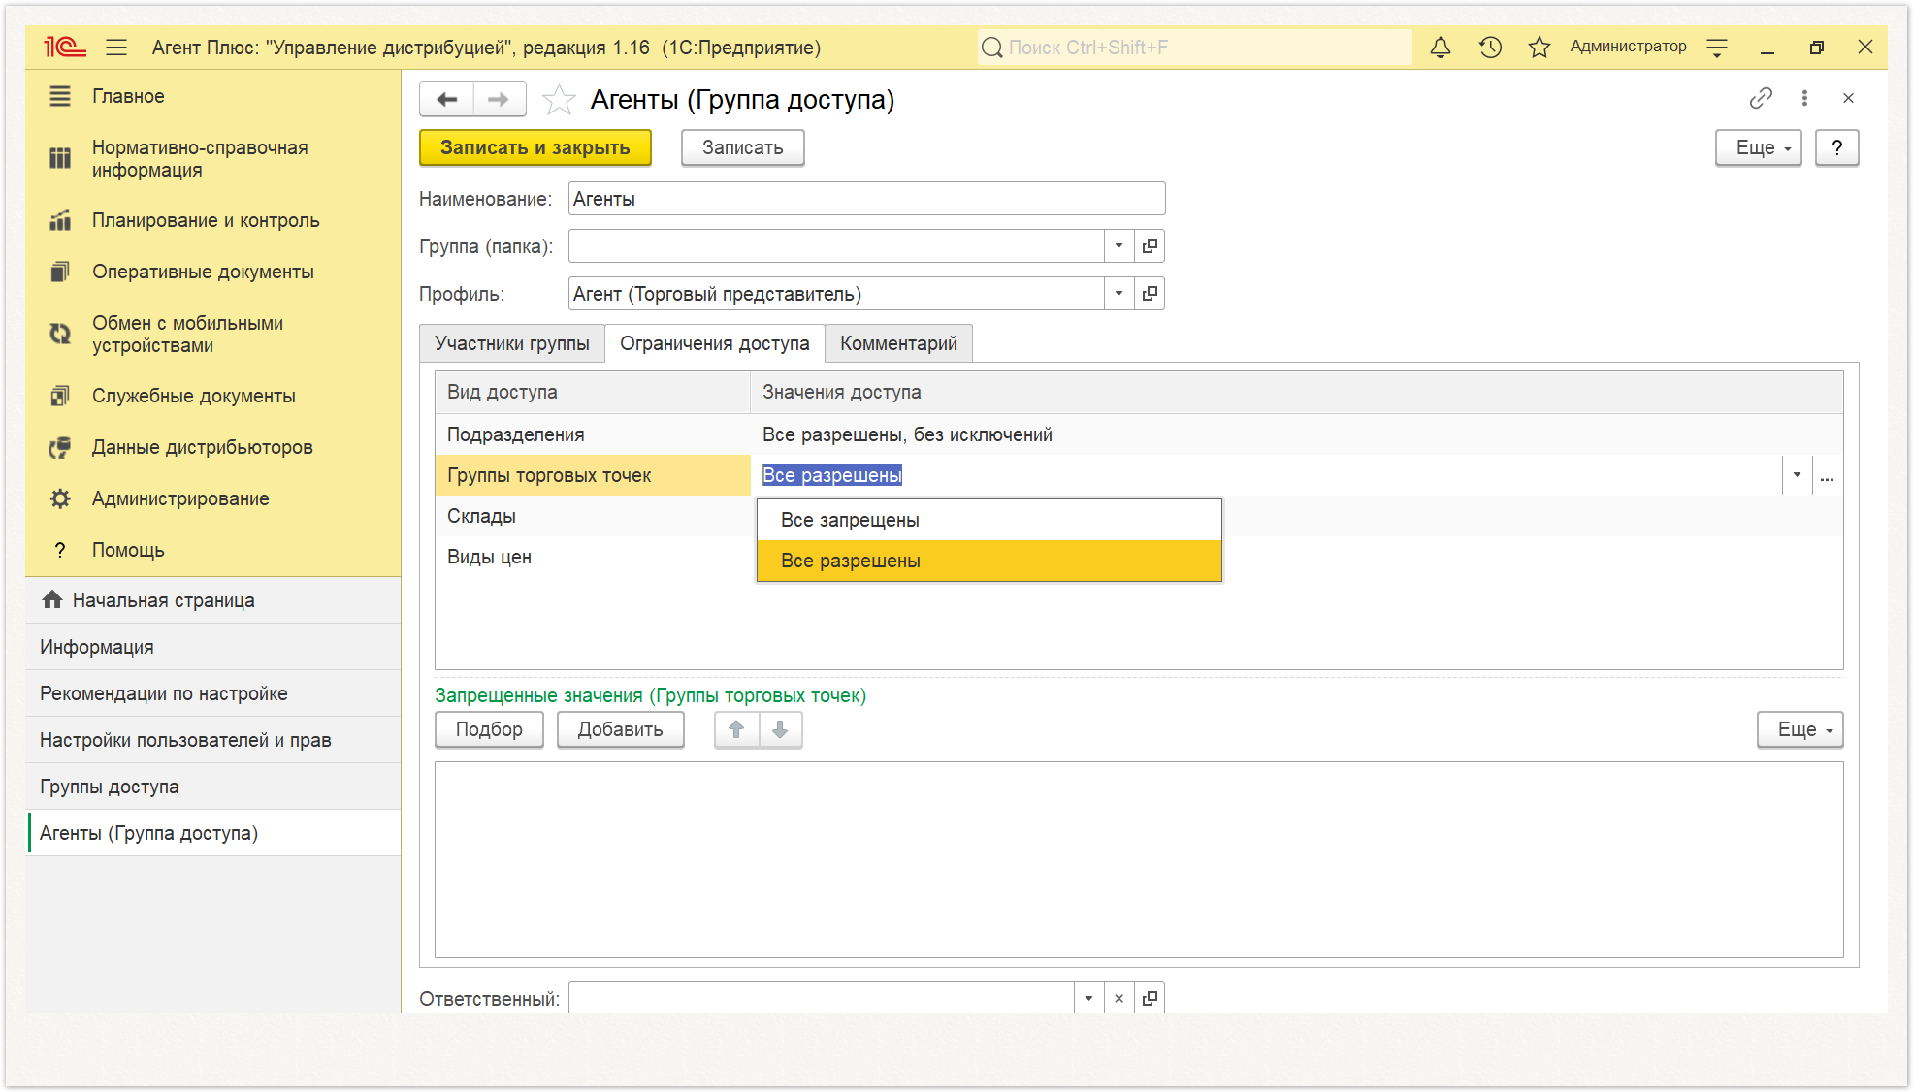Open Данные дистрибьюторов section

click(203, 447)
